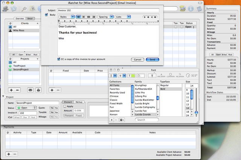Click the blue info icon in toolbar
This screenshot has height=160, width=241.
click(191, 9)
